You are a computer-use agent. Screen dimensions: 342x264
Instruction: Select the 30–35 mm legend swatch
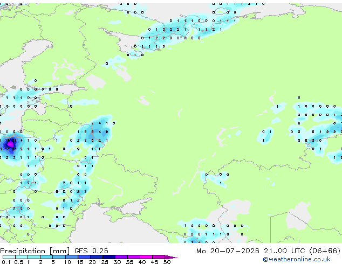[121, 257]
